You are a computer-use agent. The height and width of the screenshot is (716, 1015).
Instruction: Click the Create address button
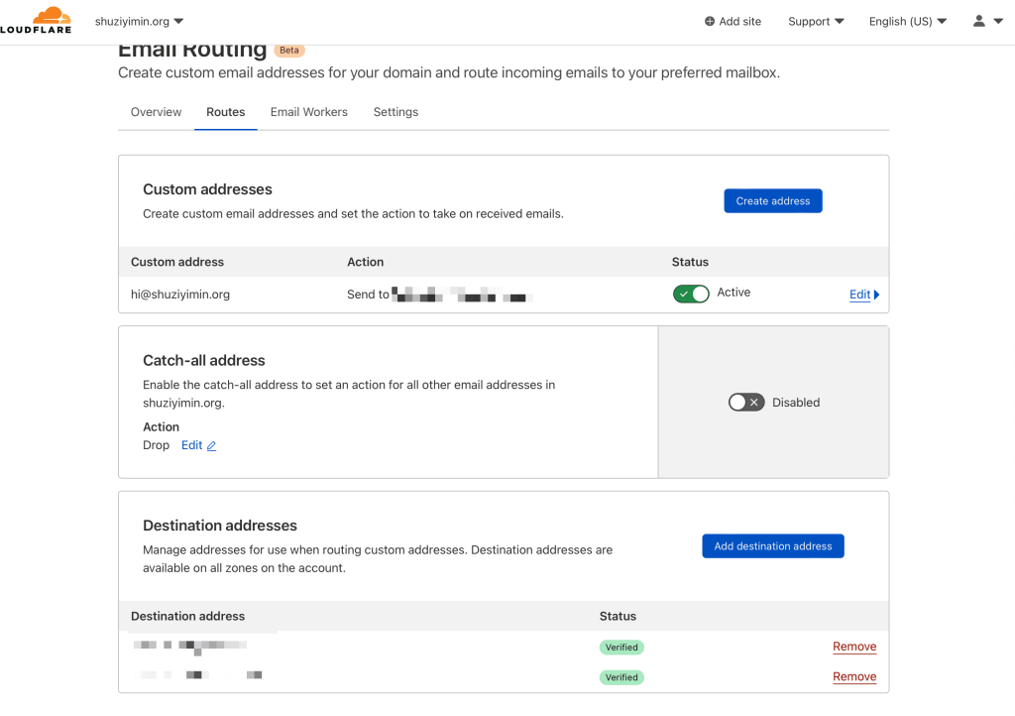coord(773,201)
